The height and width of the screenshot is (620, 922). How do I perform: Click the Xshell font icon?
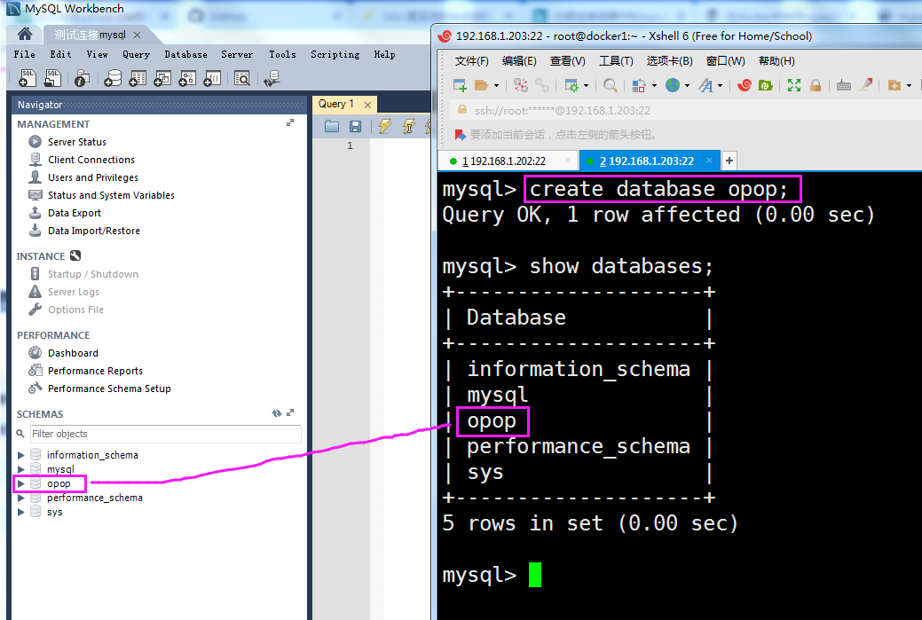(x=705, y=86)
